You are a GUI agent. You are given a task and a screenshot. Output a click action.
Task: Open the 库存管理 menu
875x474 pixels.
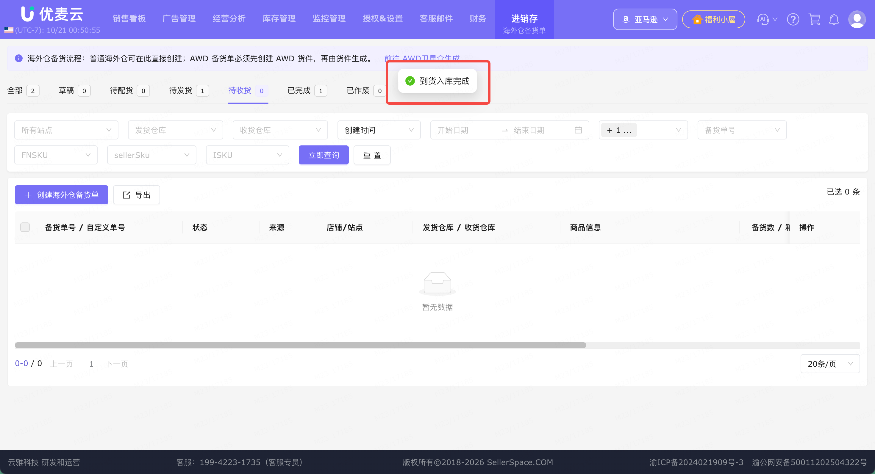[279, 19]
